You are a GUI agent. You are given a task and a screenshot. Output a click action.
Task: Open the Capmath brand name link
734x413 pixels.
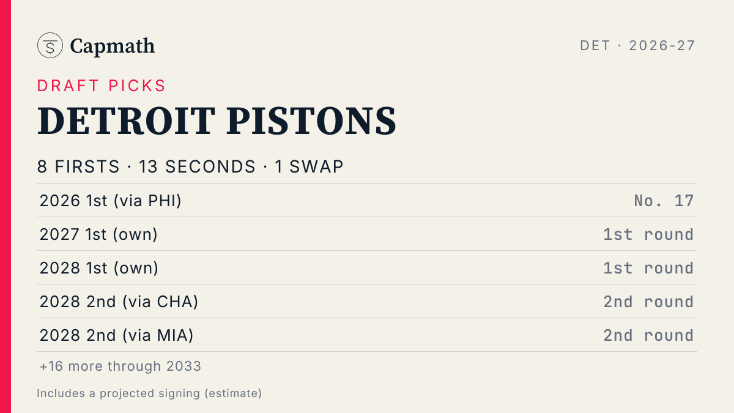point(113,46)
